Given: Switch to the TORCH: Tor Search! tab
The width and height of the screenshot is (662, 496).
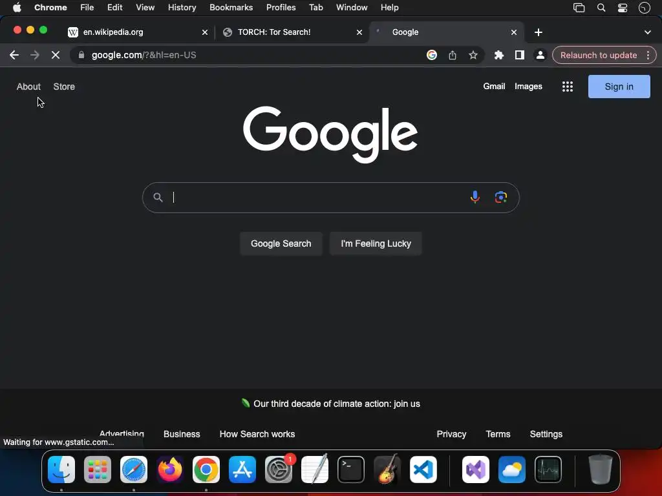Looking at the screenshot, I should tap(292, 32).
